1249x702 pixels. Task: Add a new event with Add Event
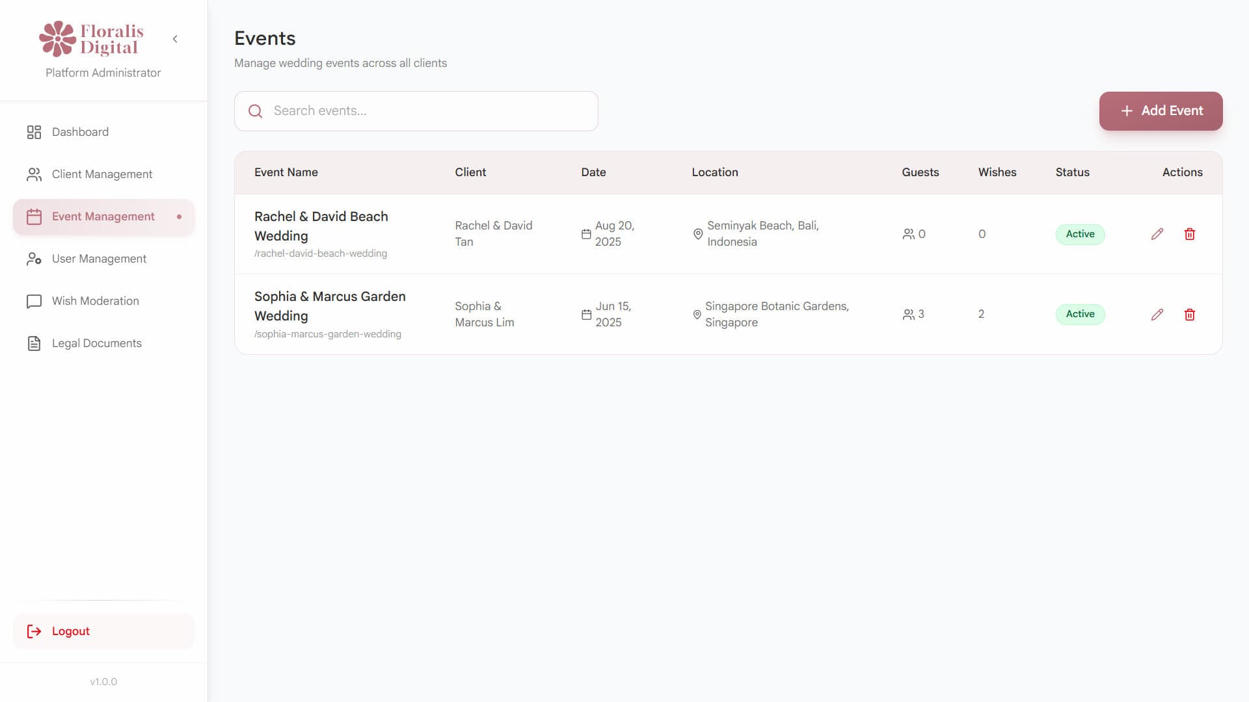pos(1161,111)
